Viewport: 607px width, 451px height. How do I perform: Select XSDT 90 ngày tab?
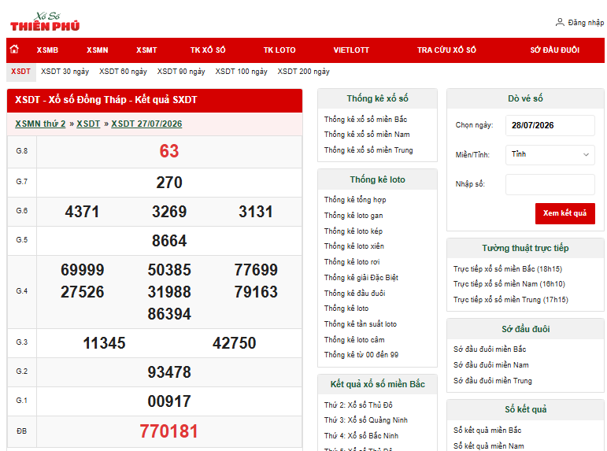pyautogui.click(x=181, y=72)
